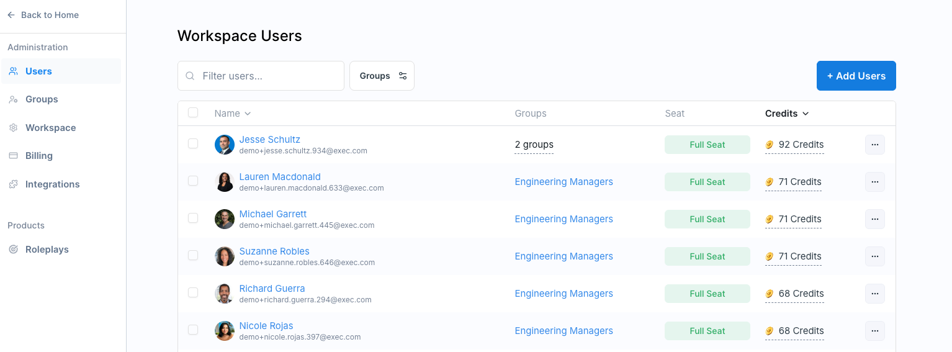Open Richard Guerra's 68 Credits details
952x352 pixels.
coord(794,294)
